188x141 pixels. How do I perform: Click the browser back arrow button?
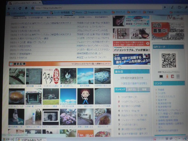9,8
